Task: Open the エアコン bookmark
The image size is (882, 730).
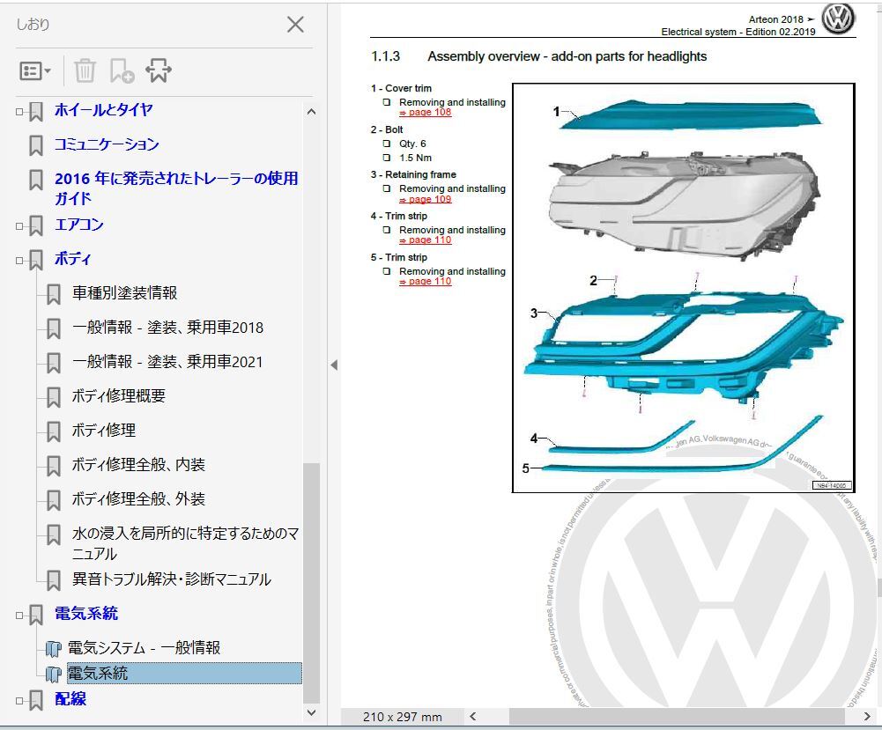Action: (79, 225)
